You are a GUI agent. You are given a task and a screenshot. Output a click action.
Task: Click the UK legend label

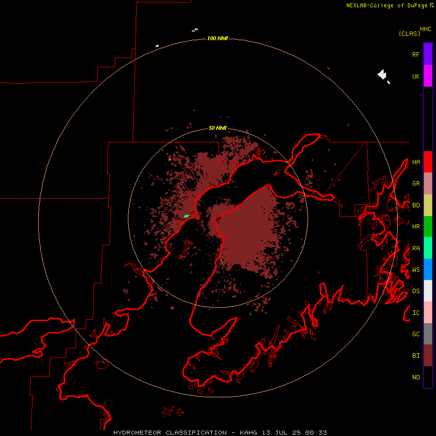(416, 76)
